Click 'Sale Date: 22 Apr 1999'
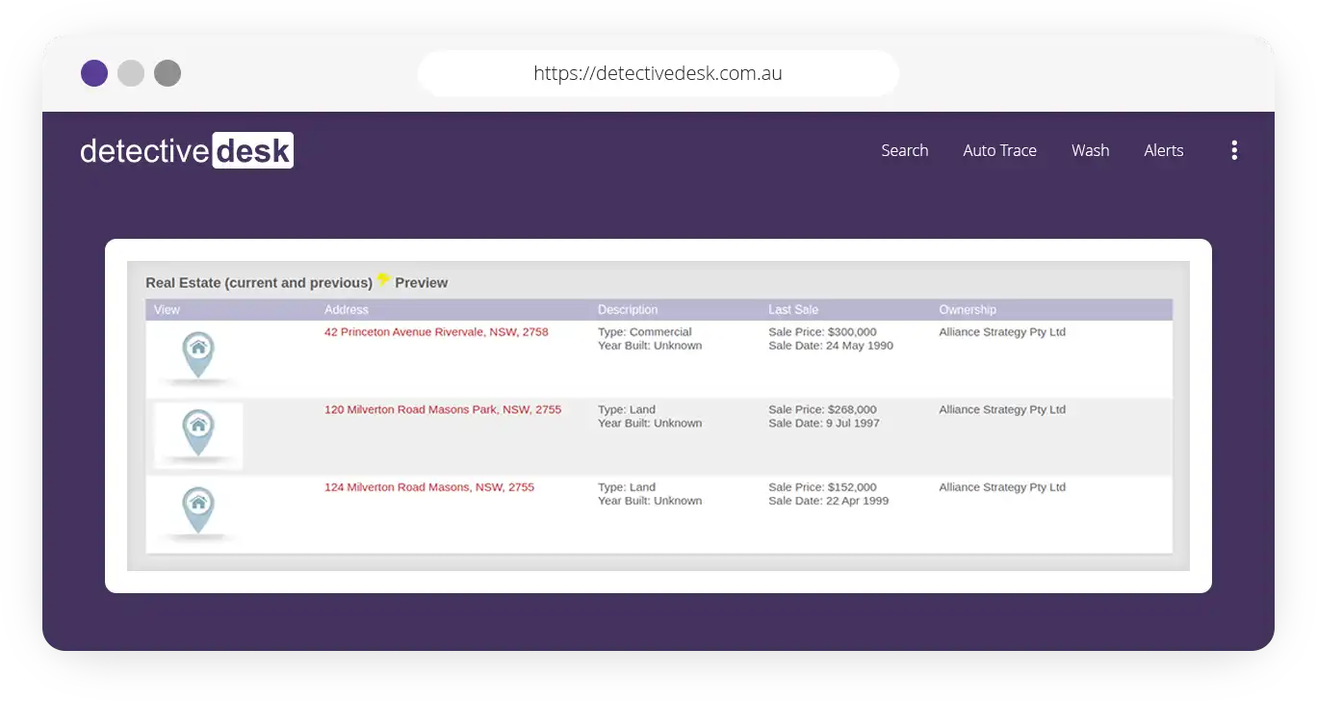This screenshot has width=1317, height=701. (829, 501)
